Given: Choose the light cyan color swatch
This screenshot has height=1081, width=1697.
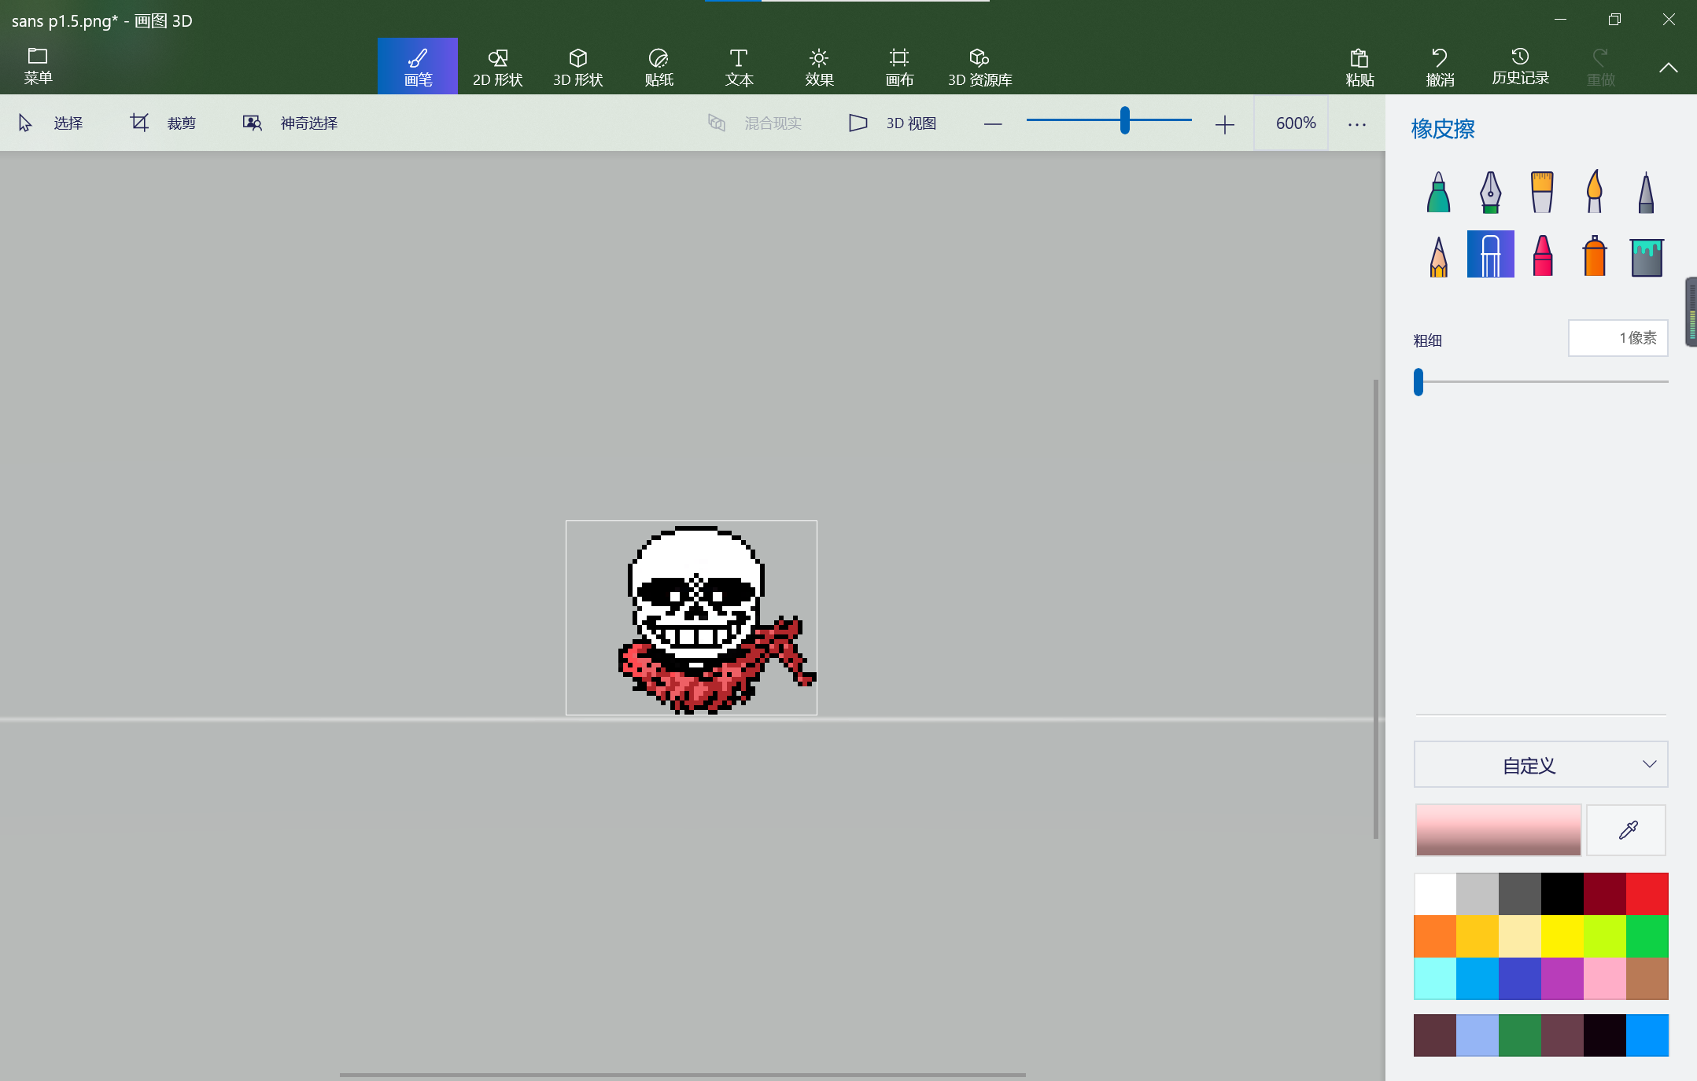Looking at the screenshot, I should point(1435,979).
